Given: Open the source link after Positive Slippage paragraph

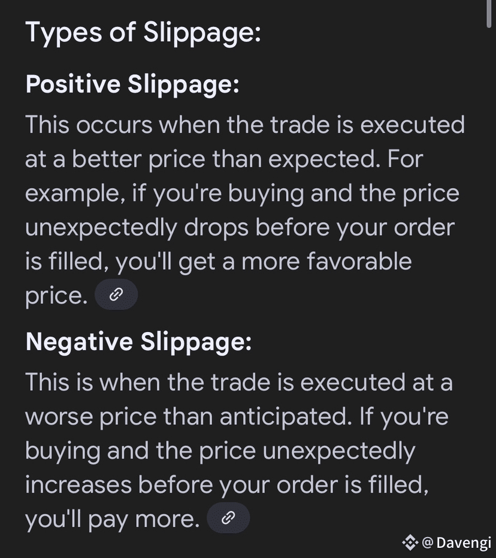Looking at the screenshot, I should tap(116, 294).
